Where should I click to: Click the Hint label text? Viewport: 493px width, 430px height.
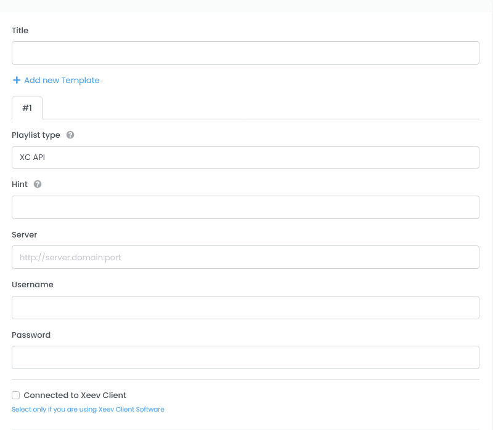(20, 184)
